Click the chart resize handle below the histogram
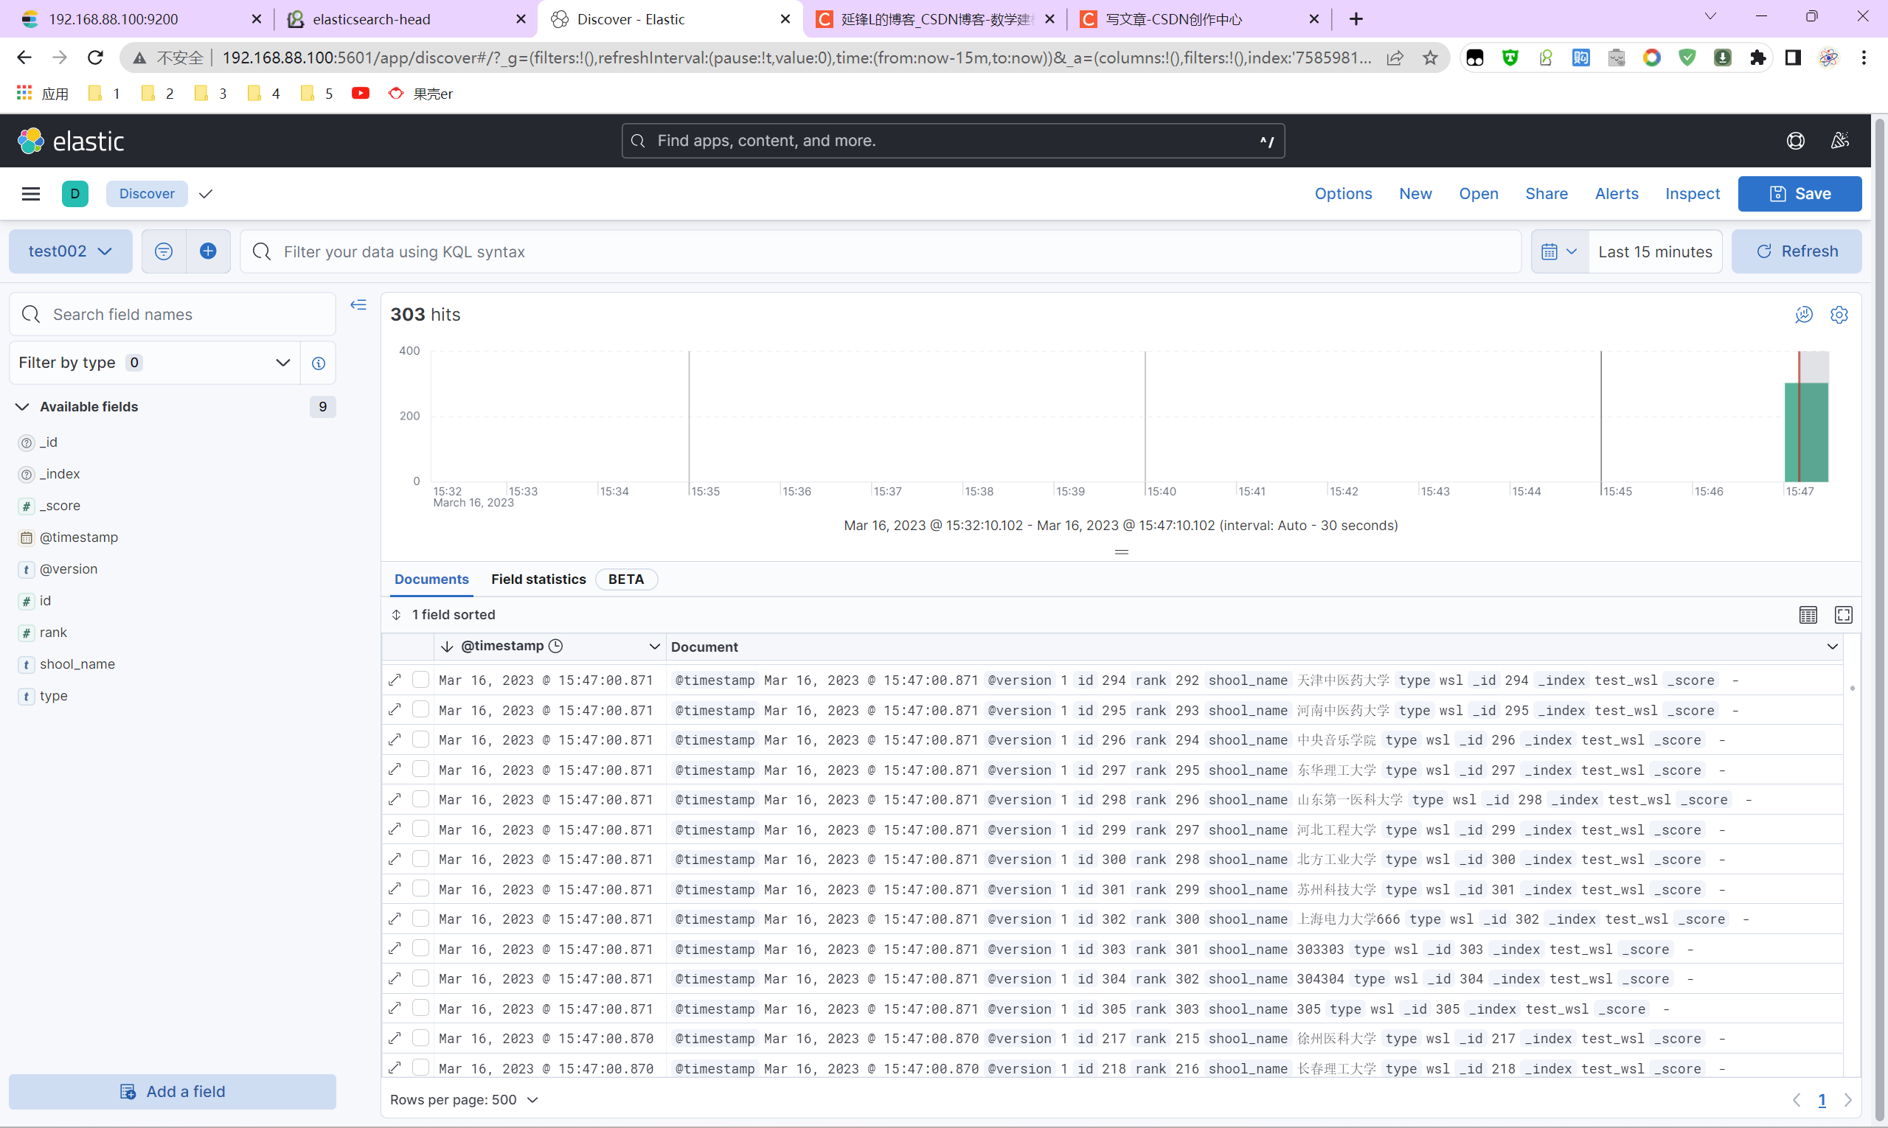1888x1128 pixels. (1121, 551)
